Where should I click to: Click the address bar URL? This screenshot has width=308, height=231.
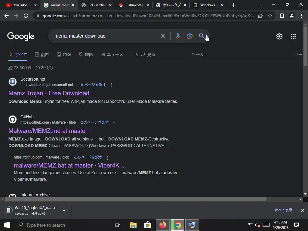click(x=148, y=16)
